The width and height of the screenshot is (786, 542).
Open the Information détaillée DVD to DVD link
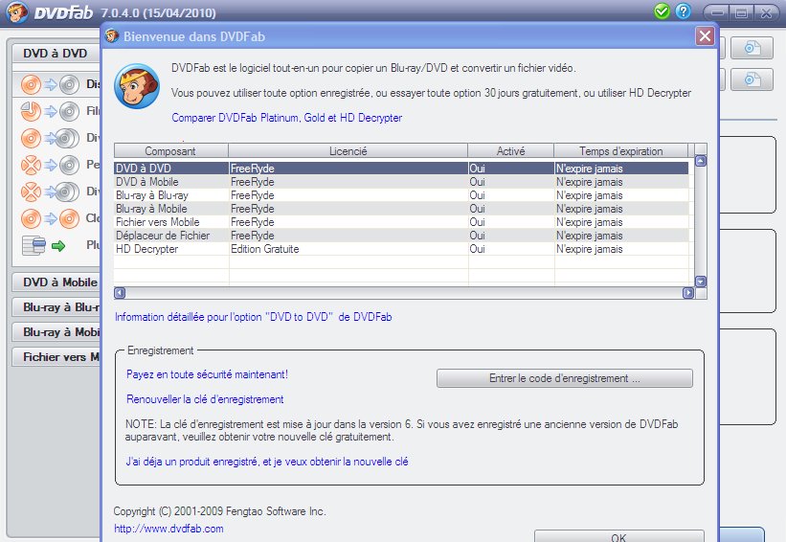pyautogui.click(x=253, y=317)
